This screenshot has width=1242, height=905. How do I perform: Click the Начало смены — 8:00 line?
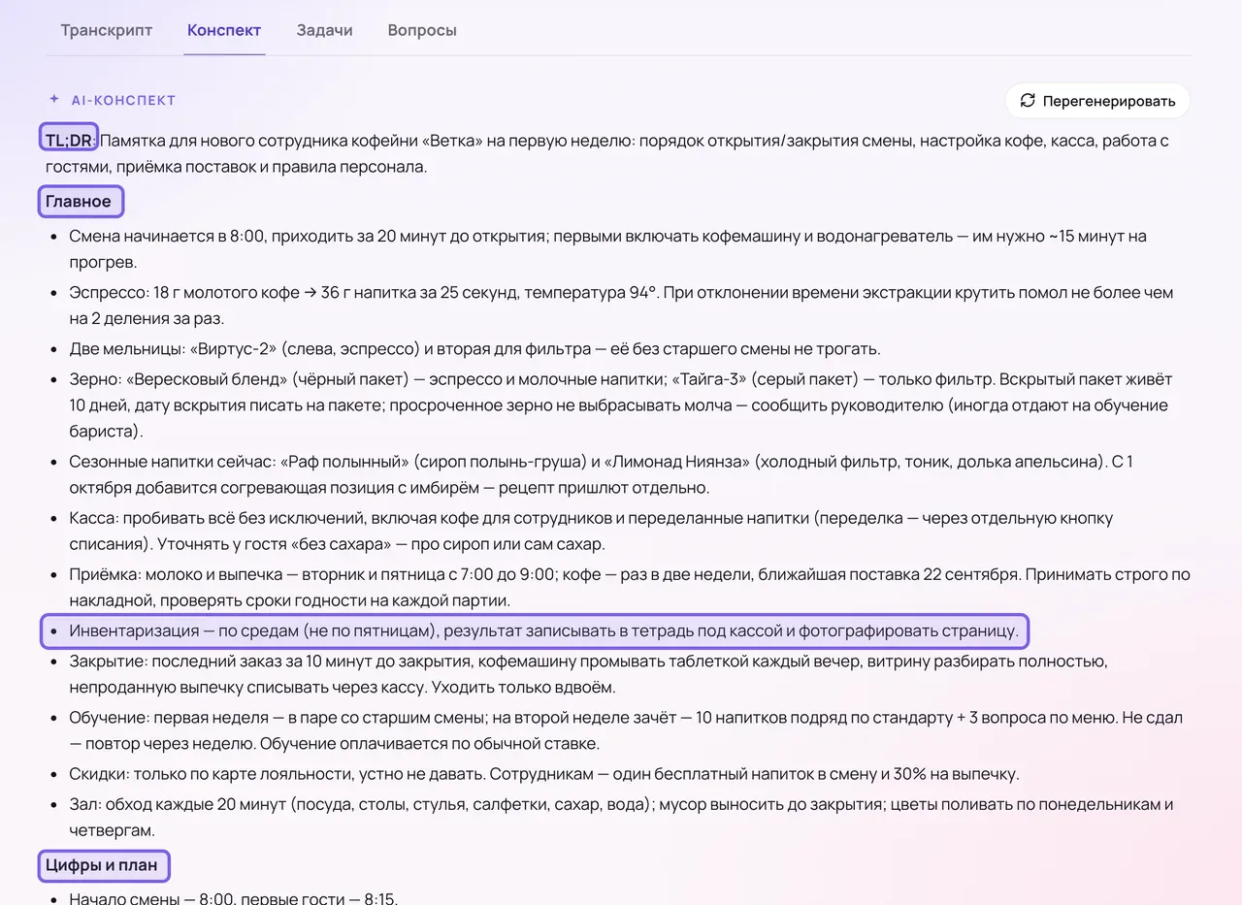coord(234,897)
